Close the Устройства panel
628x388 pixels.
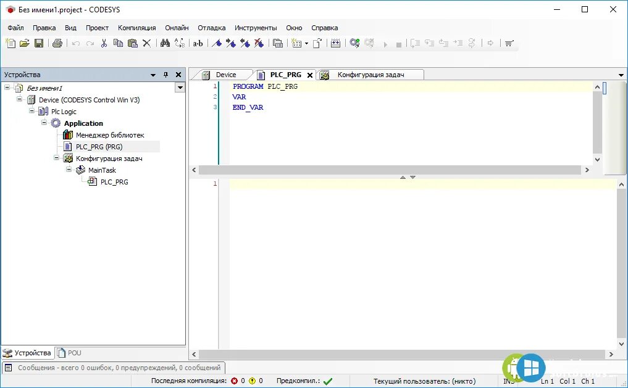click(178, 75)
